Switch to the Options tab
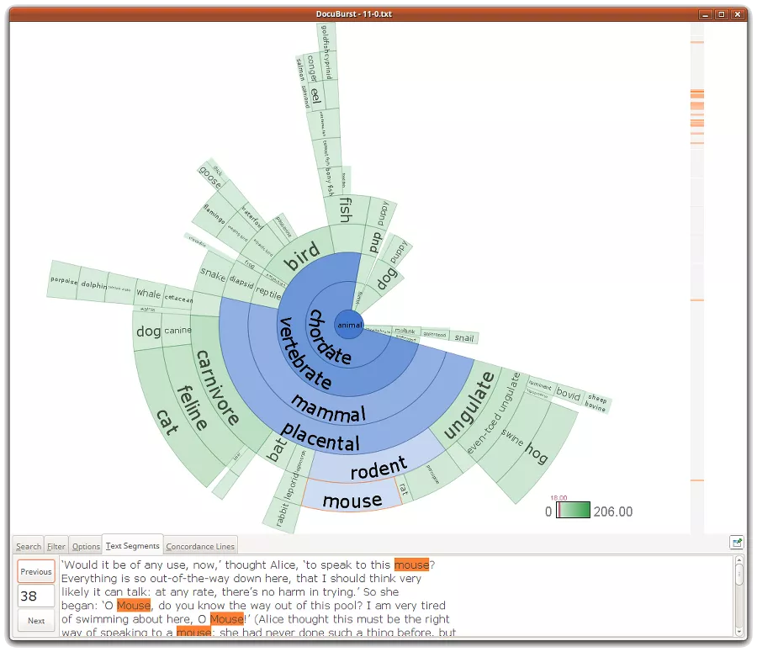Viewport: 757px width, 652px height. point(85,545)
